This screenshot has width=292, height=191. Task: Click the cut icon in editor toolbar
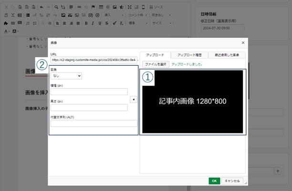click(6, 7)
